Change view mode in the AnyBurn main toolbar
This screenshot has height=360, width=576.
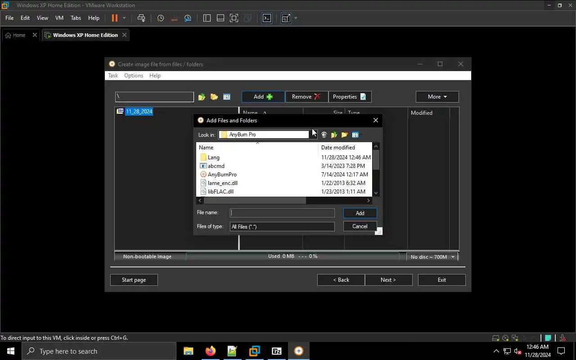[x=227, y=97]
